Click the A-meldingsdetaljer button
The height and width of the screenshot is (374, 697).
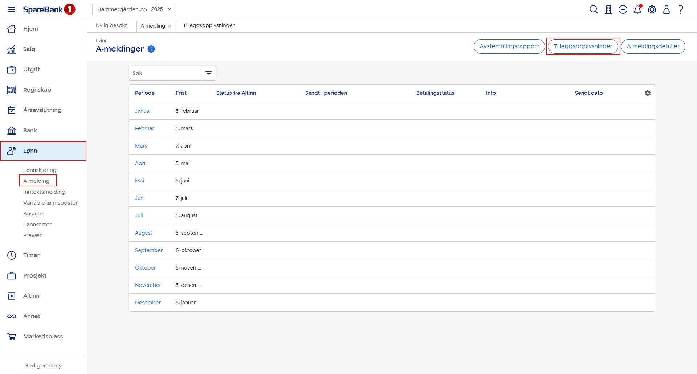point(653,46)
